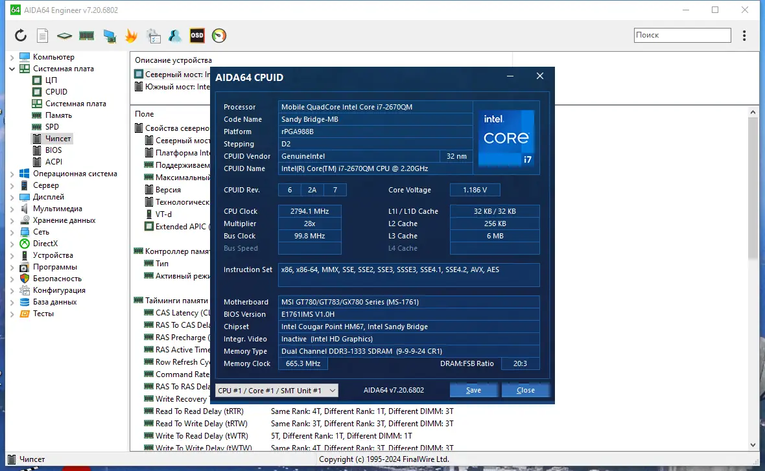Click the Устройства icon in tree
Screen dimensions: 765x471
click(x=25, y=255)
